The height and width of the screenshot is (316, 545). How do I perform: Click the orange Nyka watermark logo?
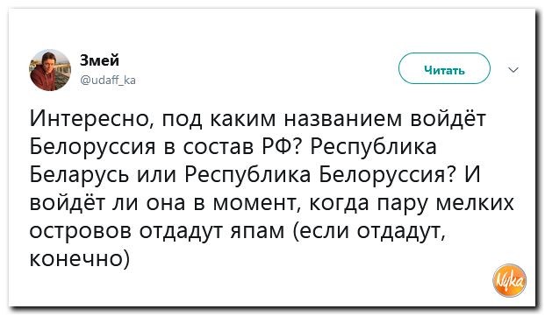point(510,280)
